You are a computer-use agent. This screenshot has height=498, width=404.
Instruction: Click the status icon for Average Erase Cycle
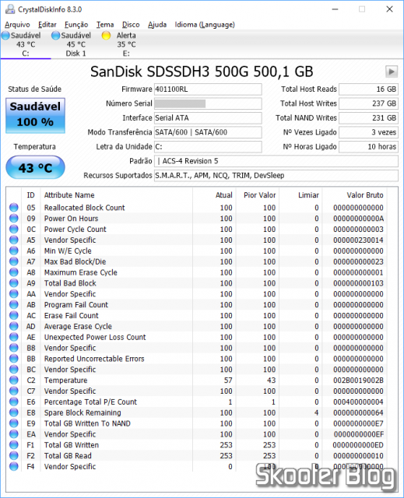[14, 326]
